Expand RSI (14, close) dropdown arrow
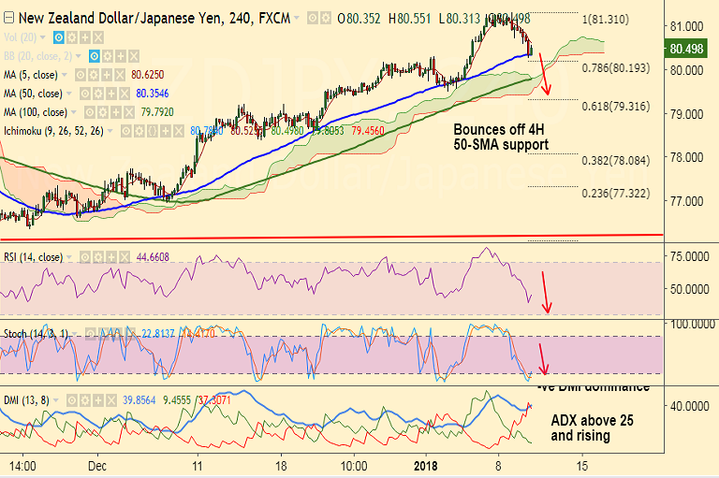The height and width of the screenshot is (478, 719). (x=69, y=257)
